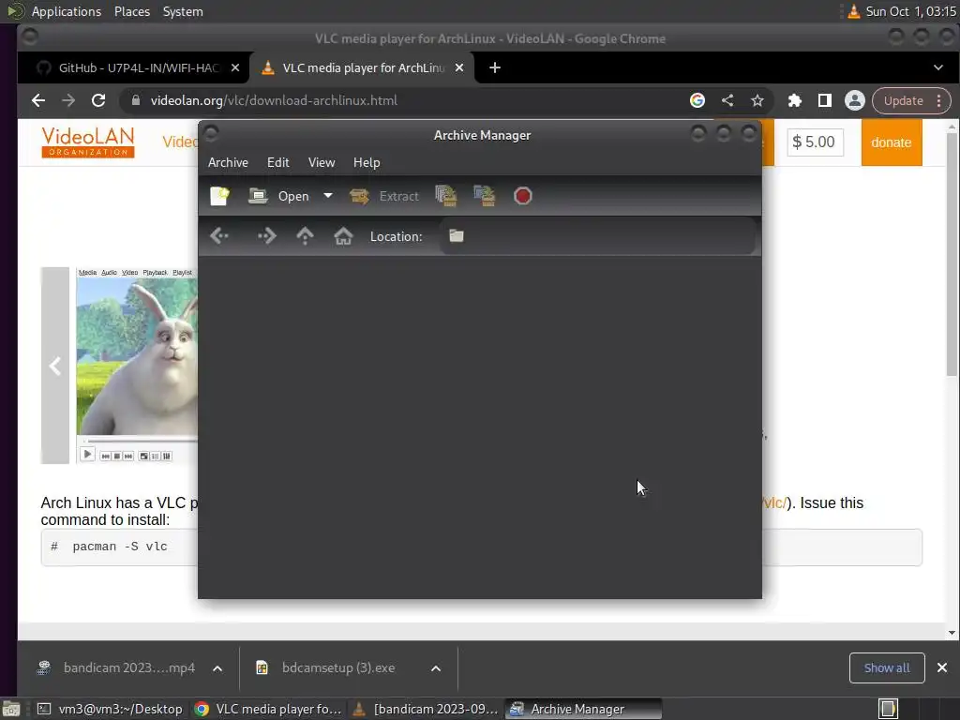This screenshot has height=720, width=960.
Task: Click Chrome forward navigation arrow
Action: click(x=68, y=100)
